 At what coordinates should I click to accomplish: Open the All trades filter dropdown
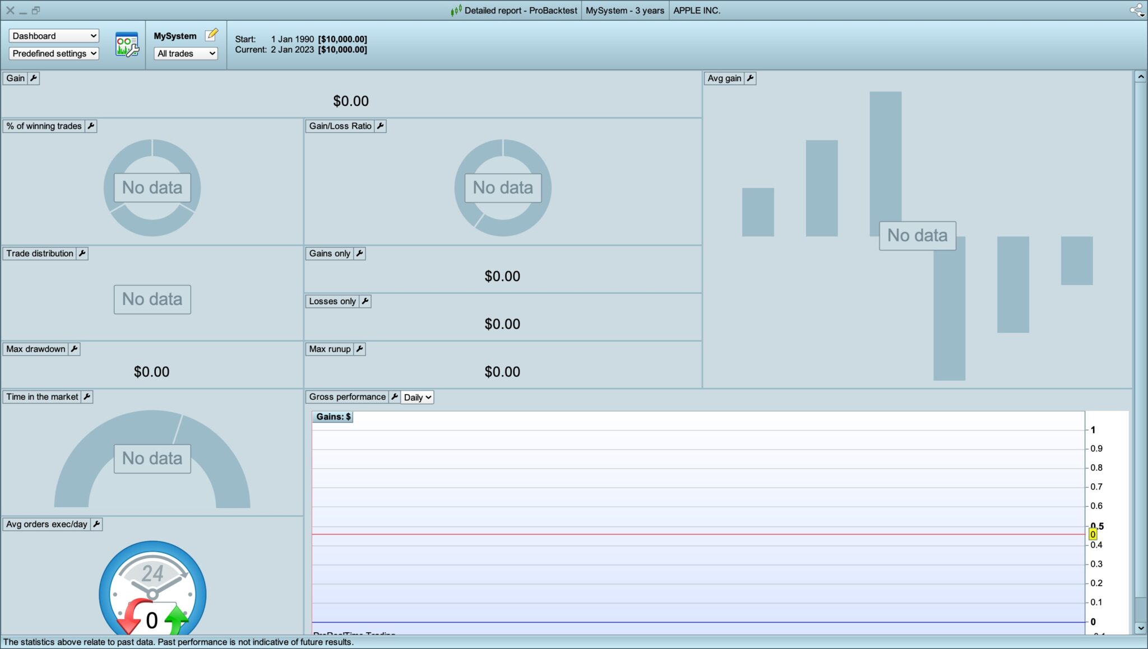[186, 53]
